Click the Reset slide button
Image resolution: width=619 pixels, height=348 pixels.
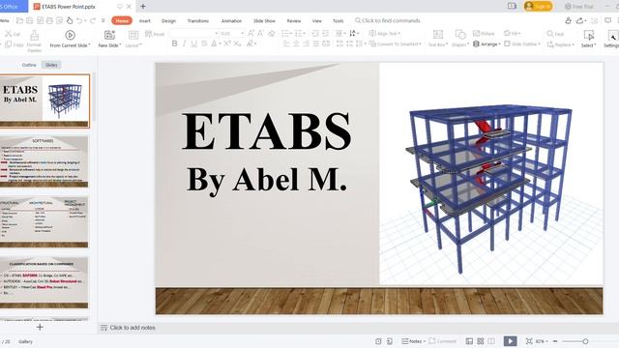[155, 34]
